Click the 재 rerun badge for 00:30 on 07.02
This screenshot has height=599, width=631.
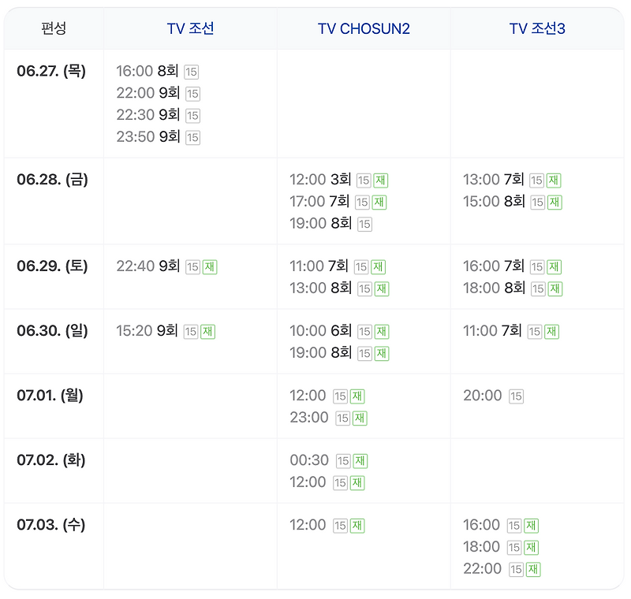pos(360,461)
